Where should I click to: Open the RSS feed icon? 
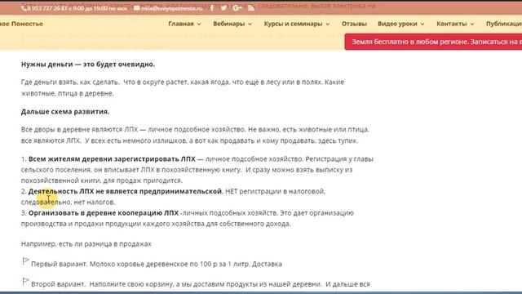[x=251, y=7]
